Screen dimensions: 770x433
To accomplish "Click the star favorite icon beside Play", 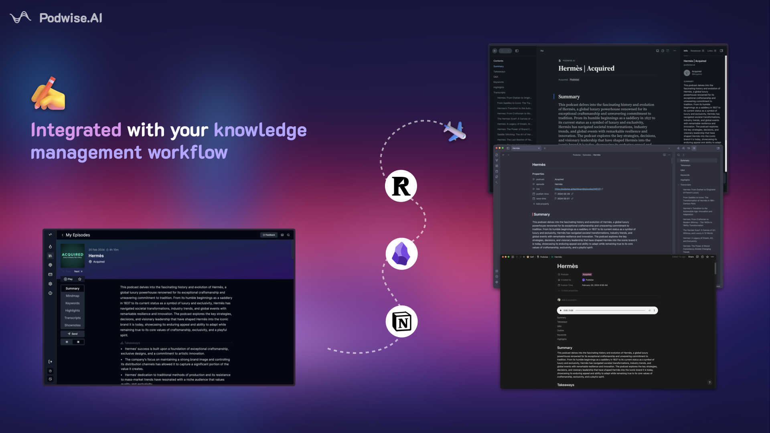I will pos(80,279).
